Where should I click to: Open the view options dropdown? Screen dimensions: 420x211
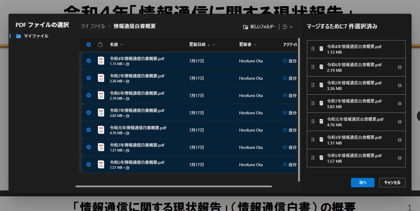pyautogui.click(x=287, y=27)
